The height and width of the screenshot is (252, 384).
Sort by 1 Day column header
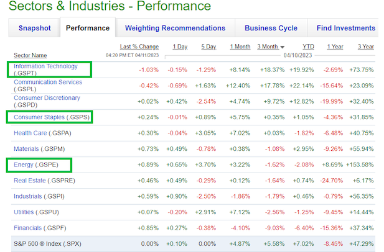180,47
